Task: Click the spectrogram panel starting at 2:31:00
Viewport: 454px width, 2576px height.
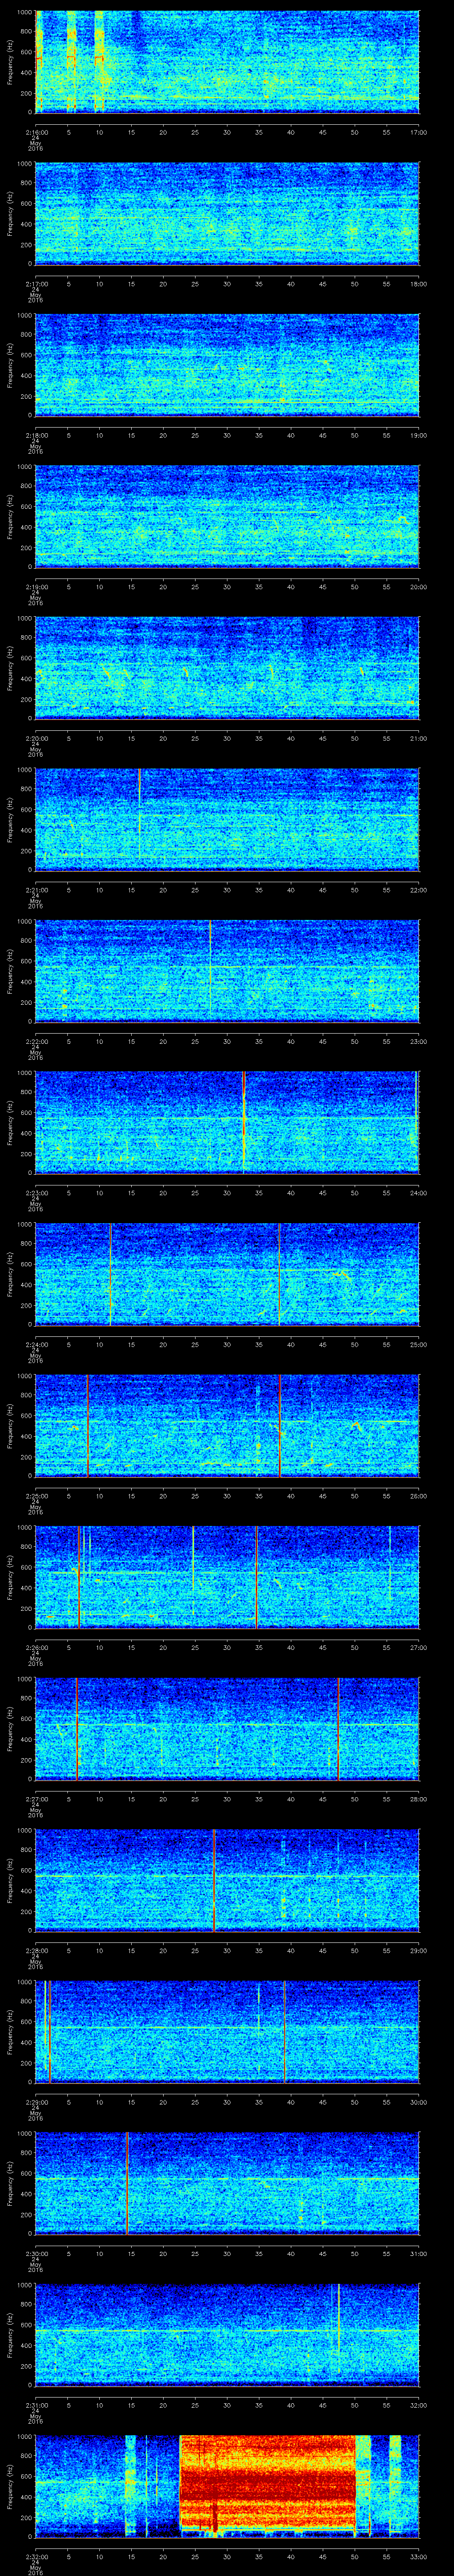Action: click(x=227, y=2335)
